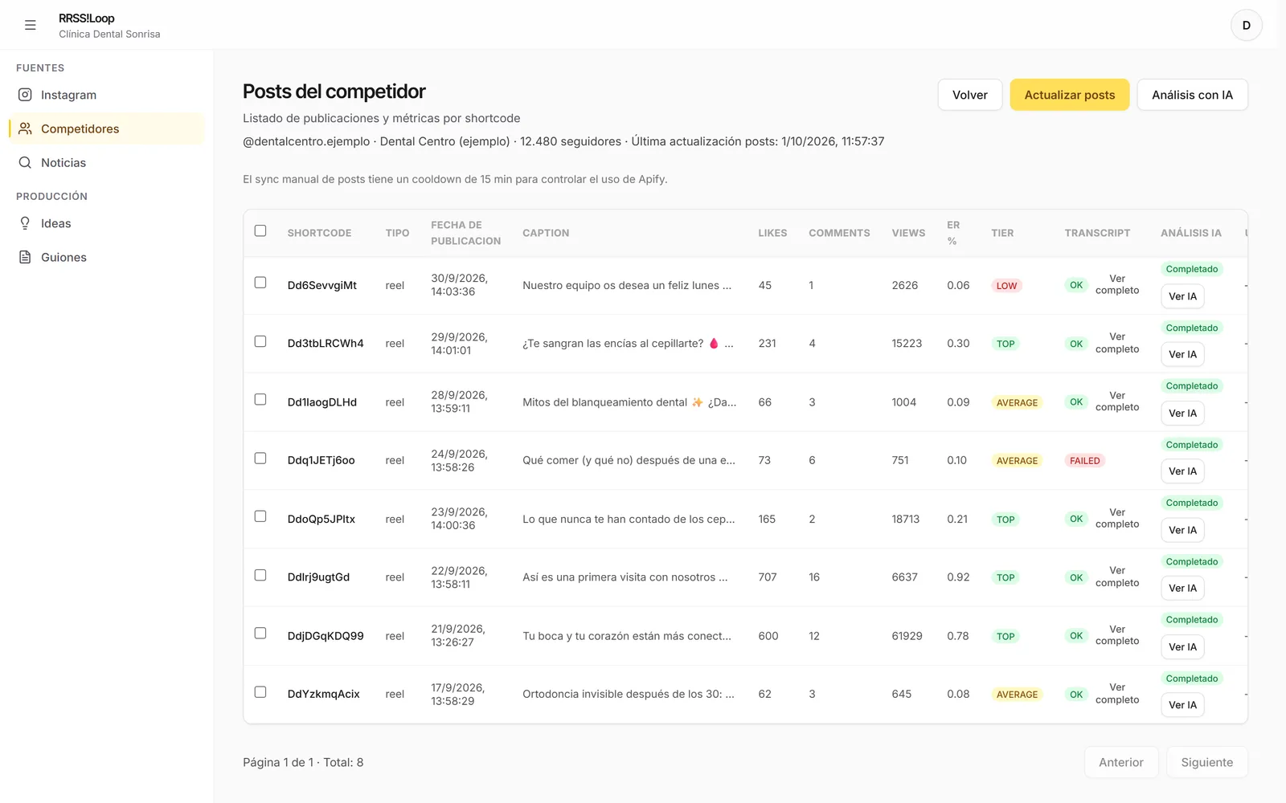
Task: Click Actualizar posts button
Action: (1069, 95)
